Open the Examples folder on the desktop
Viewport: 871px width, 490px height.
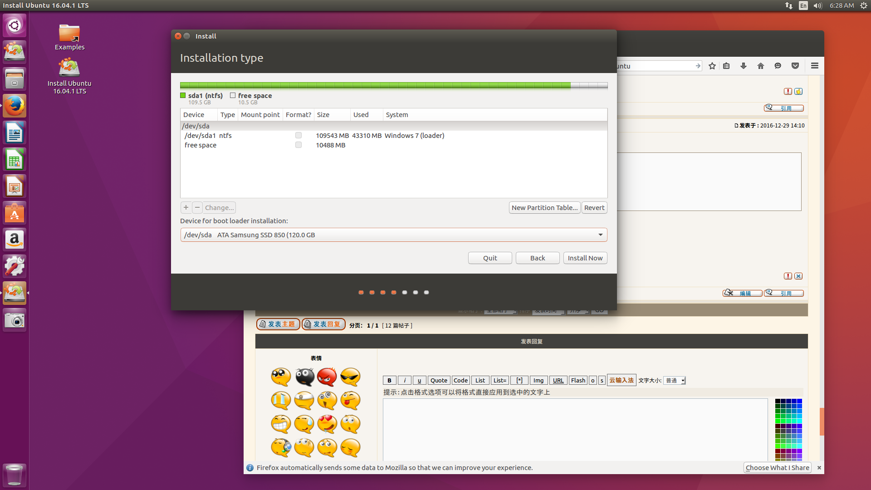tap(69, 37)
